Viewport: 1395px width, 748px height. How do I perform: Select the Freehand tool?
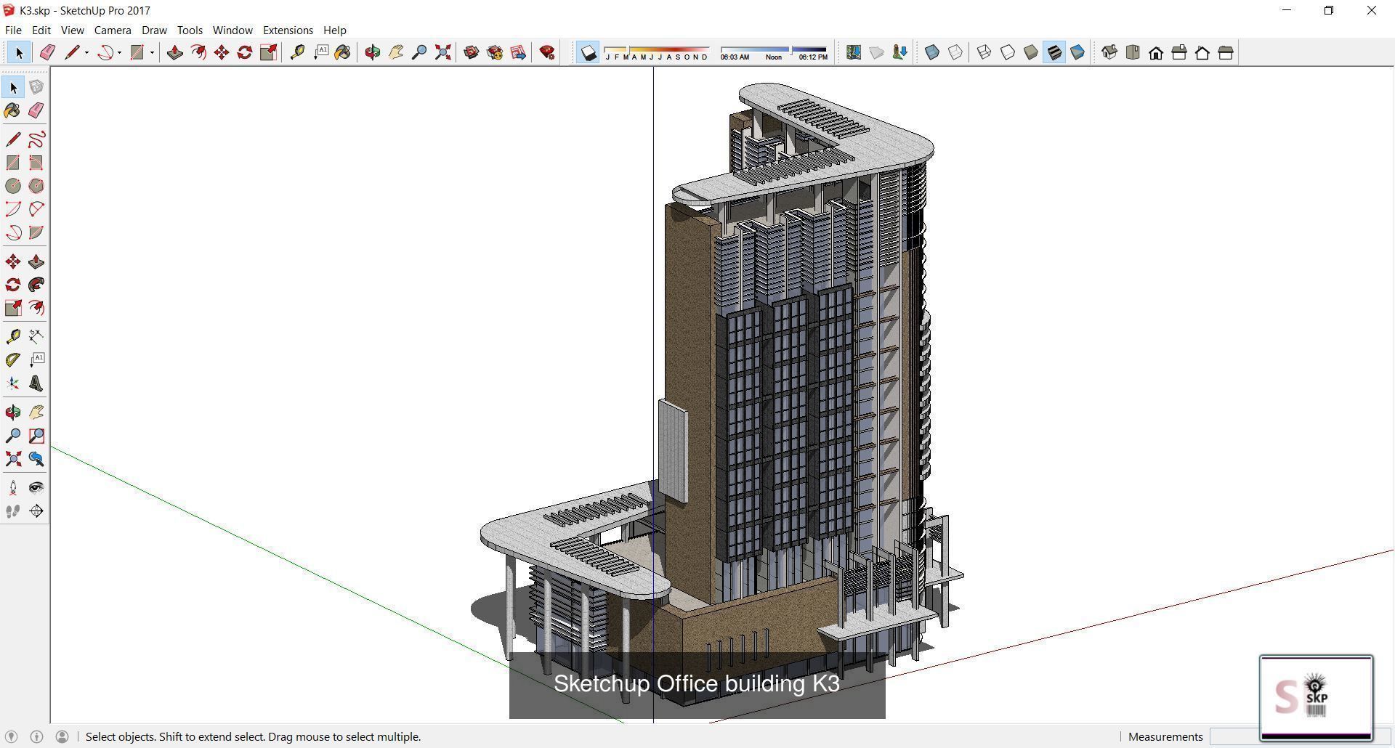(36, 139)
